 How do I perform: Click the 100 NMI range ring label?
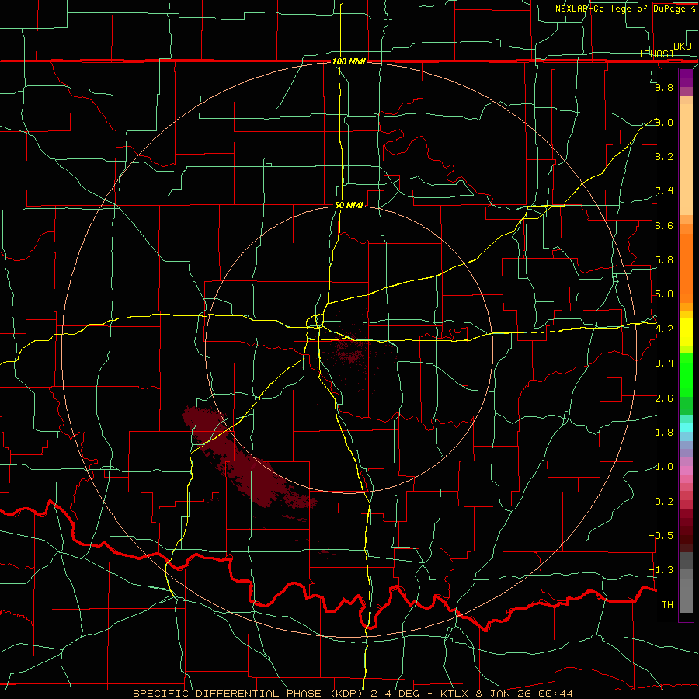349,61
